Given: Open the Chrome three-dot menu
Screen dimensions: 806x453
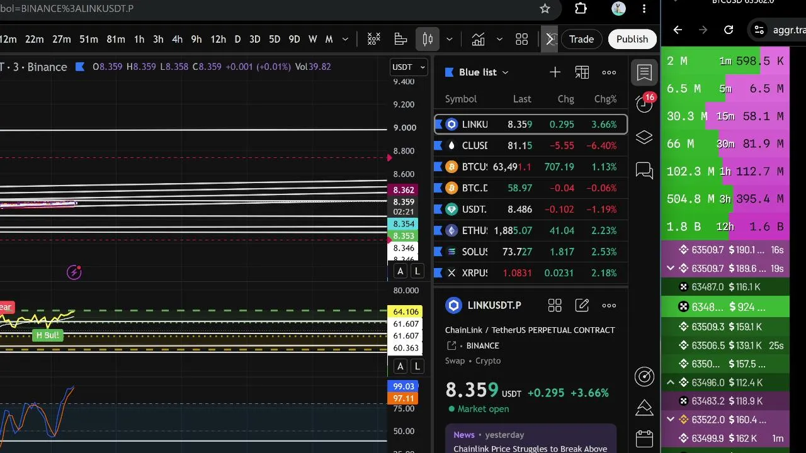Looking at the screenshot, I should click(x=644, y=9).
